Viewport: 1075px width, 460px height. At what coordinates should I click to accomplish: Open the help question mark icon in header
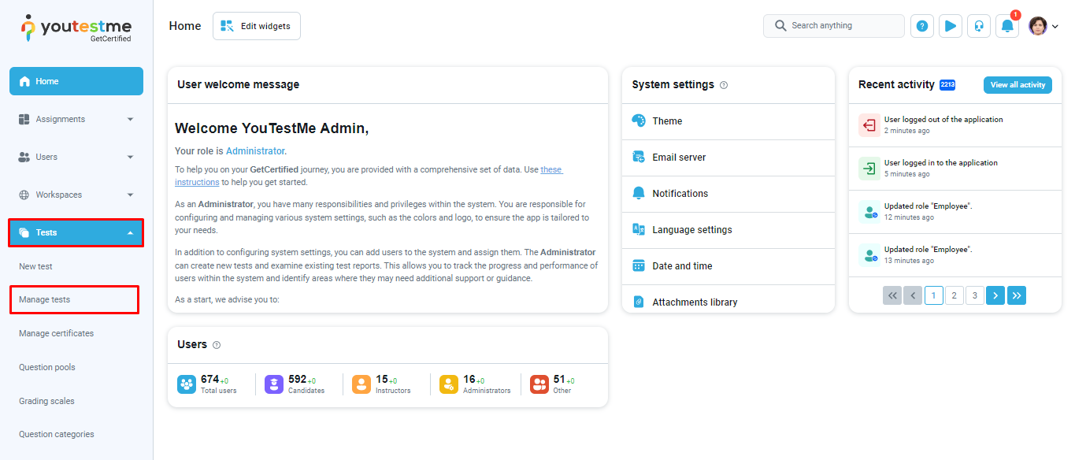point(922,26)
